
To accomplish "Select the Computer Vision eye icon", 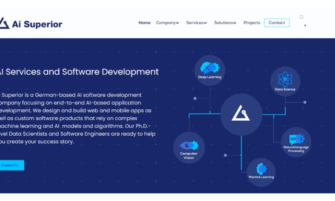I will tap(189, 145).
